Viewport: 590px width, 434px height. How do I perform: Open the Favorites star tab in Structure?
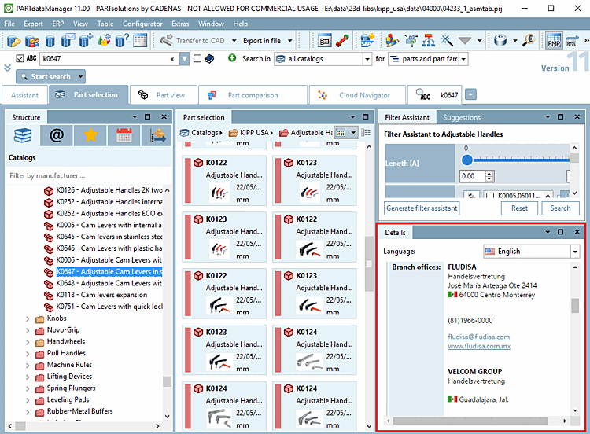pyautogui.click(x=90, y=135)
